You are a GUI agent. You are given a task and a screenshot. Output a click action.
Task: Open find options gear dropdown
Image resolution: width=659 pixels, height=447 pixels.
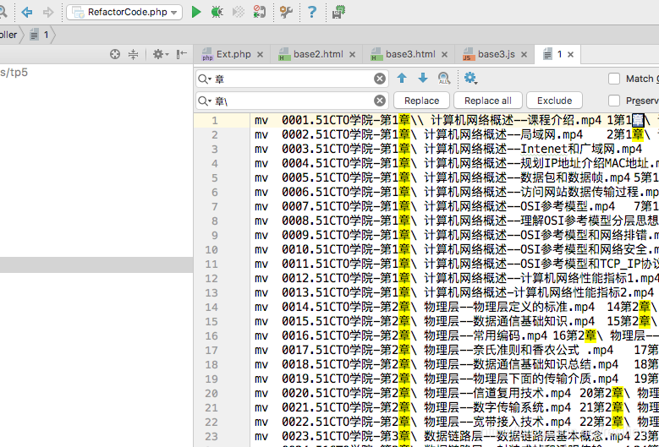pyautogui.click(x=470, y=78)
